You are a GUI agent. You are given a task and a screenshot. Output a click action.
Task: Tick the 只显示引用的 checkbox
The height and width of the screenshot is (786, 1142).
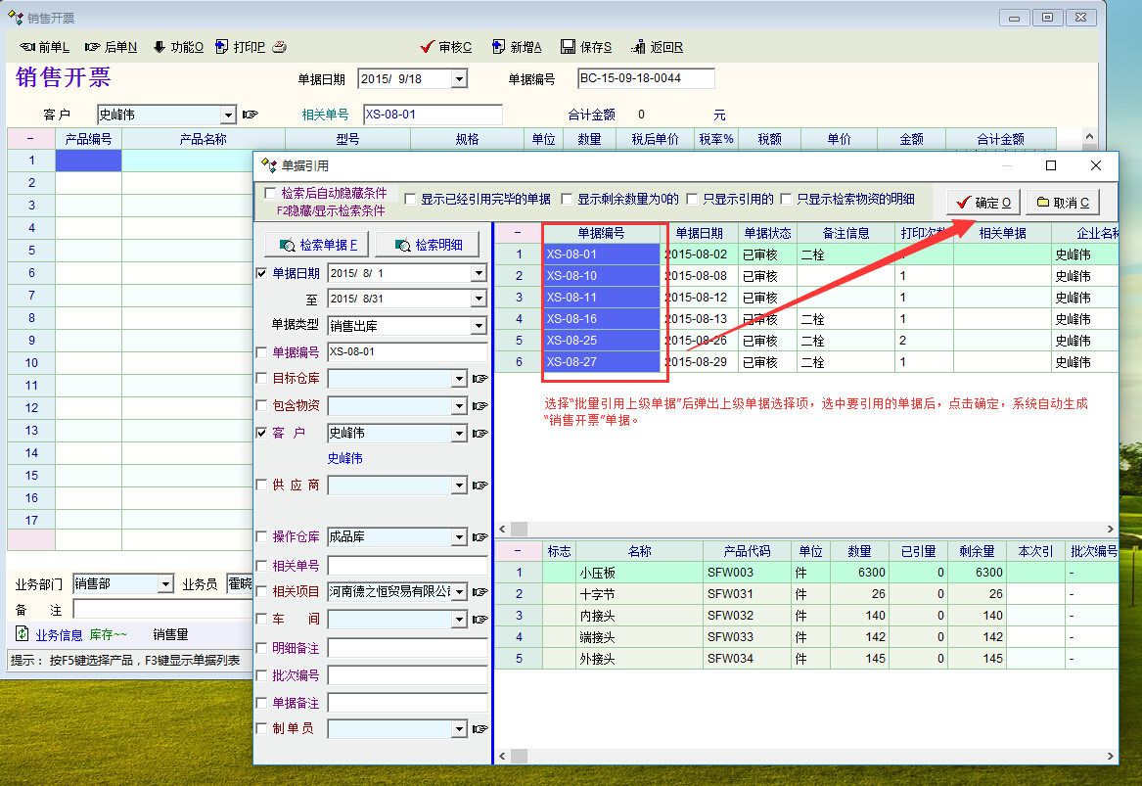click(693, 199)
